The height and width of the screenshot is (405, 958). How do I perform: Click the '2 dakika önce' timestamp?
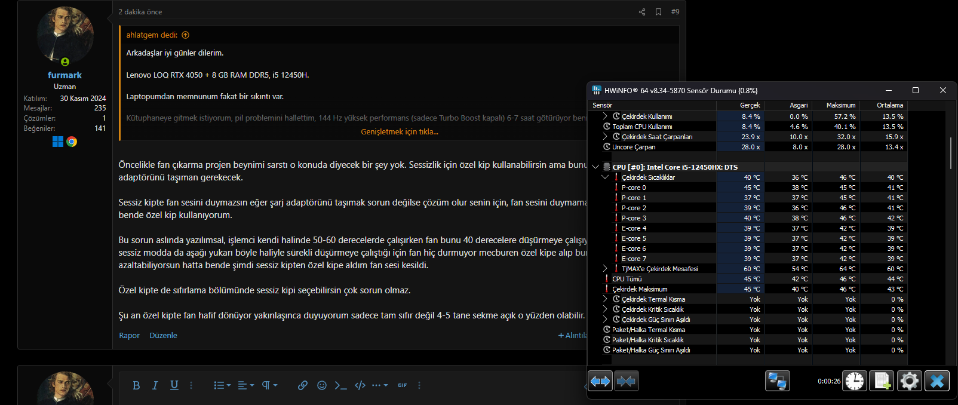pos(140,12)
